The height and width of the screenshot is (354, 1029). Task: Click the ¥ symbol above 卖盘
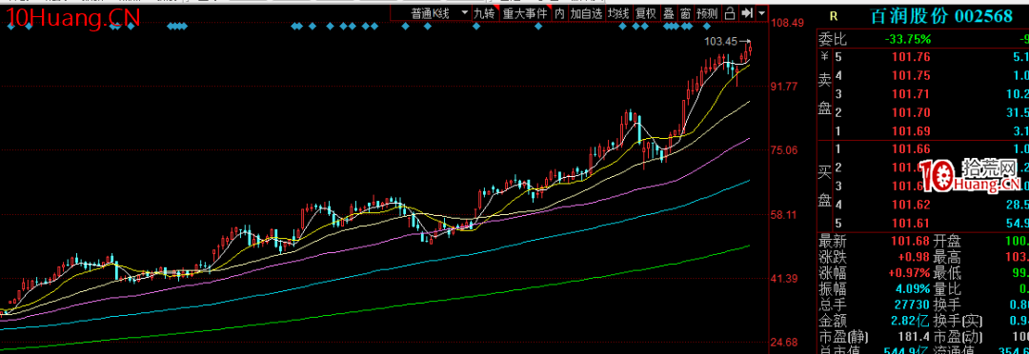point(823,57)
